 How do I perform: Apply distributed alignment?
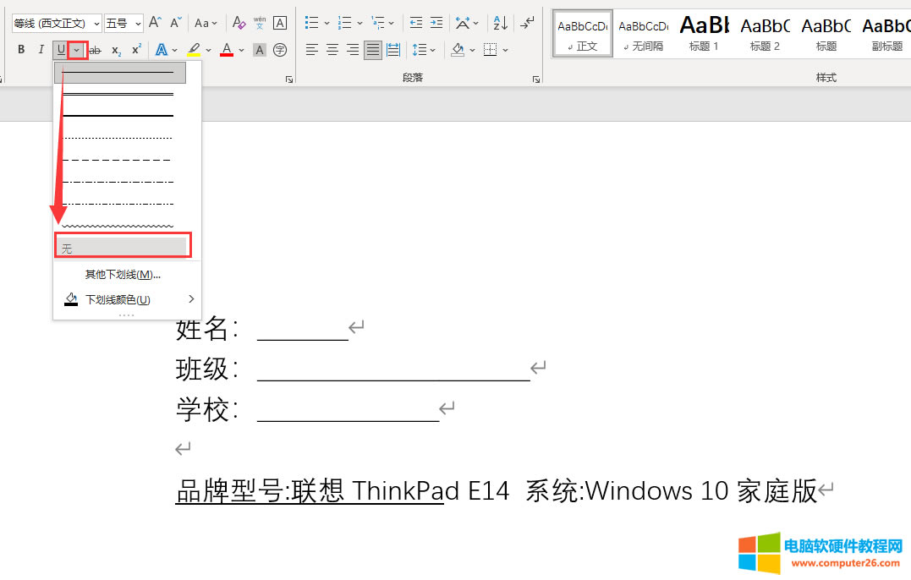393,50
